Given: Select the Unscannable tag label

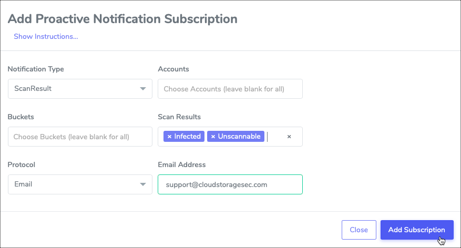Looking at the screenshot, I should [239, 136].
